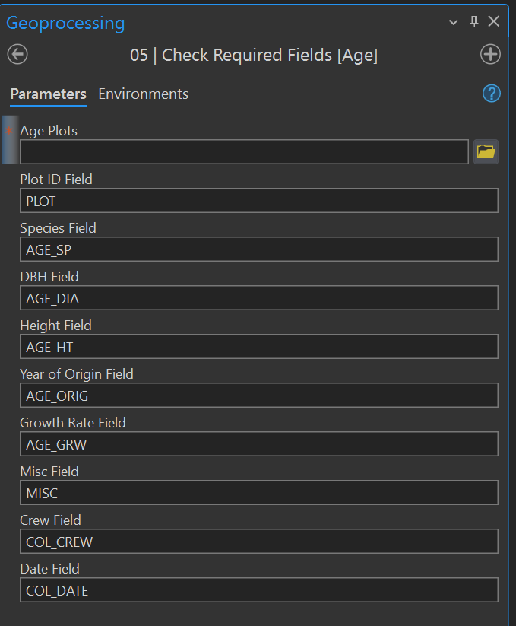Click the Date Field COL_DATE input
The height and width of the screenshot is (626, 516).
(258, 590)
